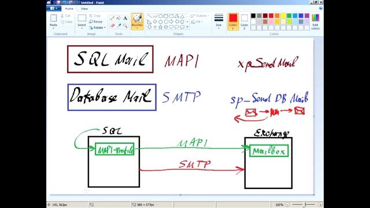Click the Cut button
This screenshot has width=370, height=208.
point(65,16)
